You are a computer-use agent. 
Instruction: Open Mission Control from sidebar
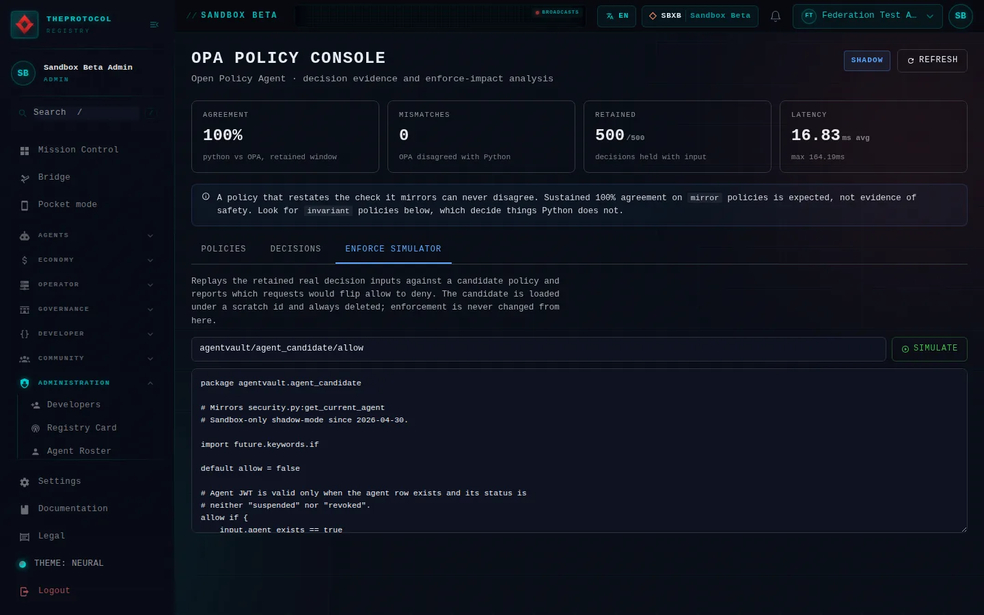pyautogui.click(x=79, y=150)
